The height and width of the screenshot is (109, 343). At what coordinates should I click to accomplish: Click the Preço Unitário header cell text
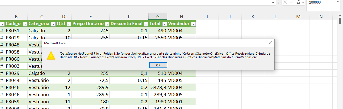[88, 24]
